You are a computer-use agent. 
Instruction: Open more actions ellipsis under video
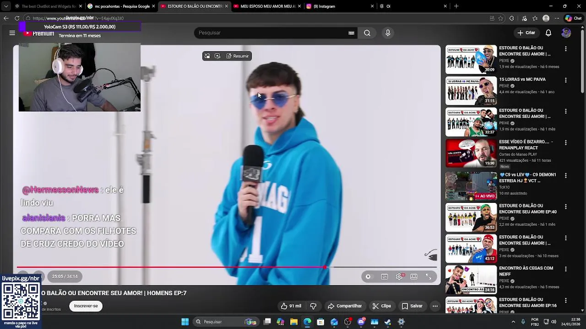[x=435, y=306]
